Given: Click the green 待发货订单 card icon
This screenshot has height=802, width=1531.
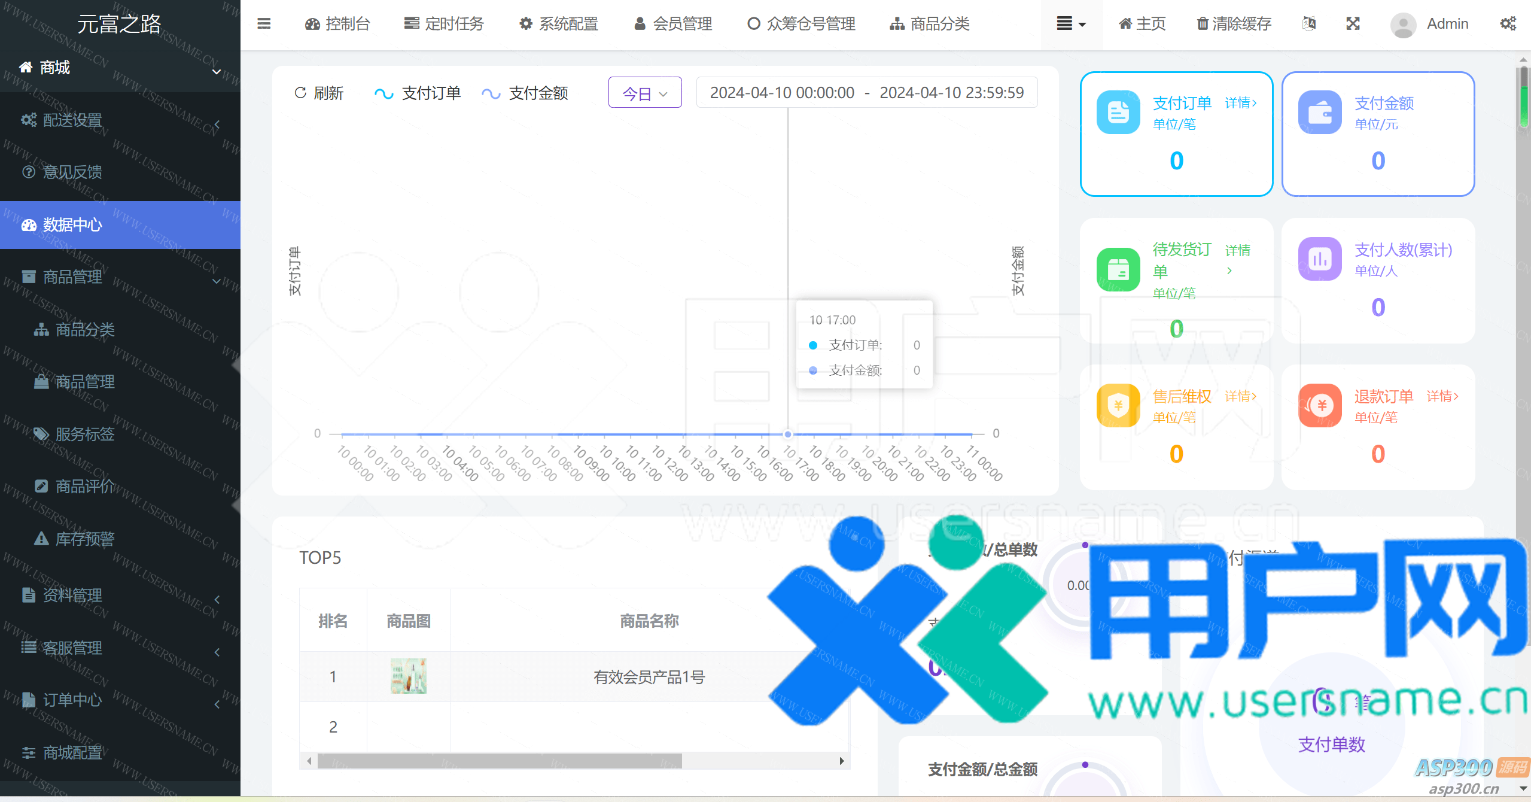Looking at the screenshot, I should pos(1118,269).
